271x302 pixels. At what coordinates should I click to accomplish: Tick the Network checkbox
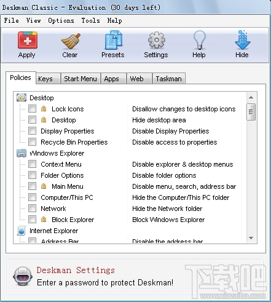[33, 209]
